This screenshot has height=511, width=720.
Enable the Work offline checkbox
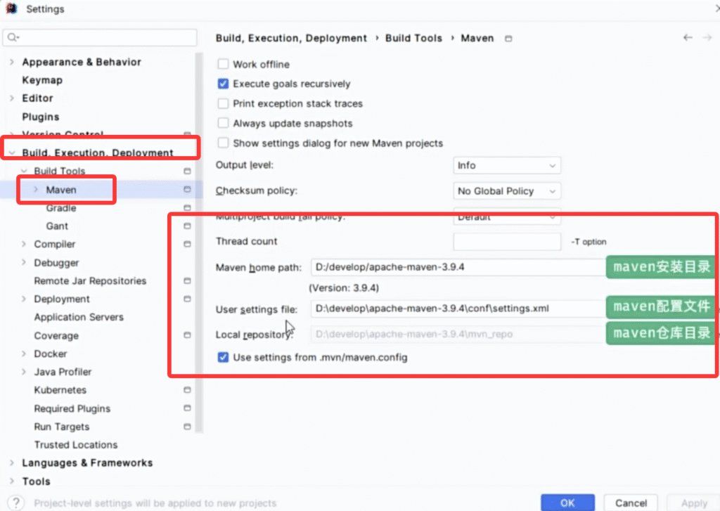click(223, 64)
